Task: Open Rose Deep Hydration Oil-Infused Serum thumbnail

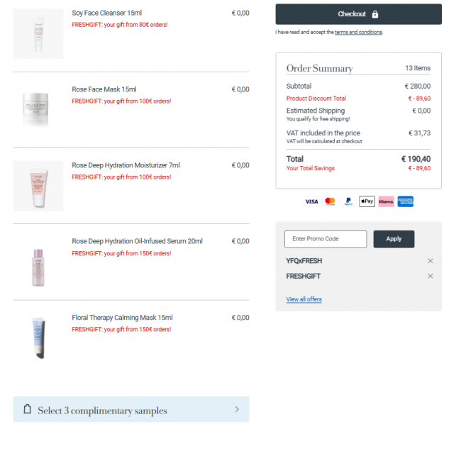Action: click(38, 267)
